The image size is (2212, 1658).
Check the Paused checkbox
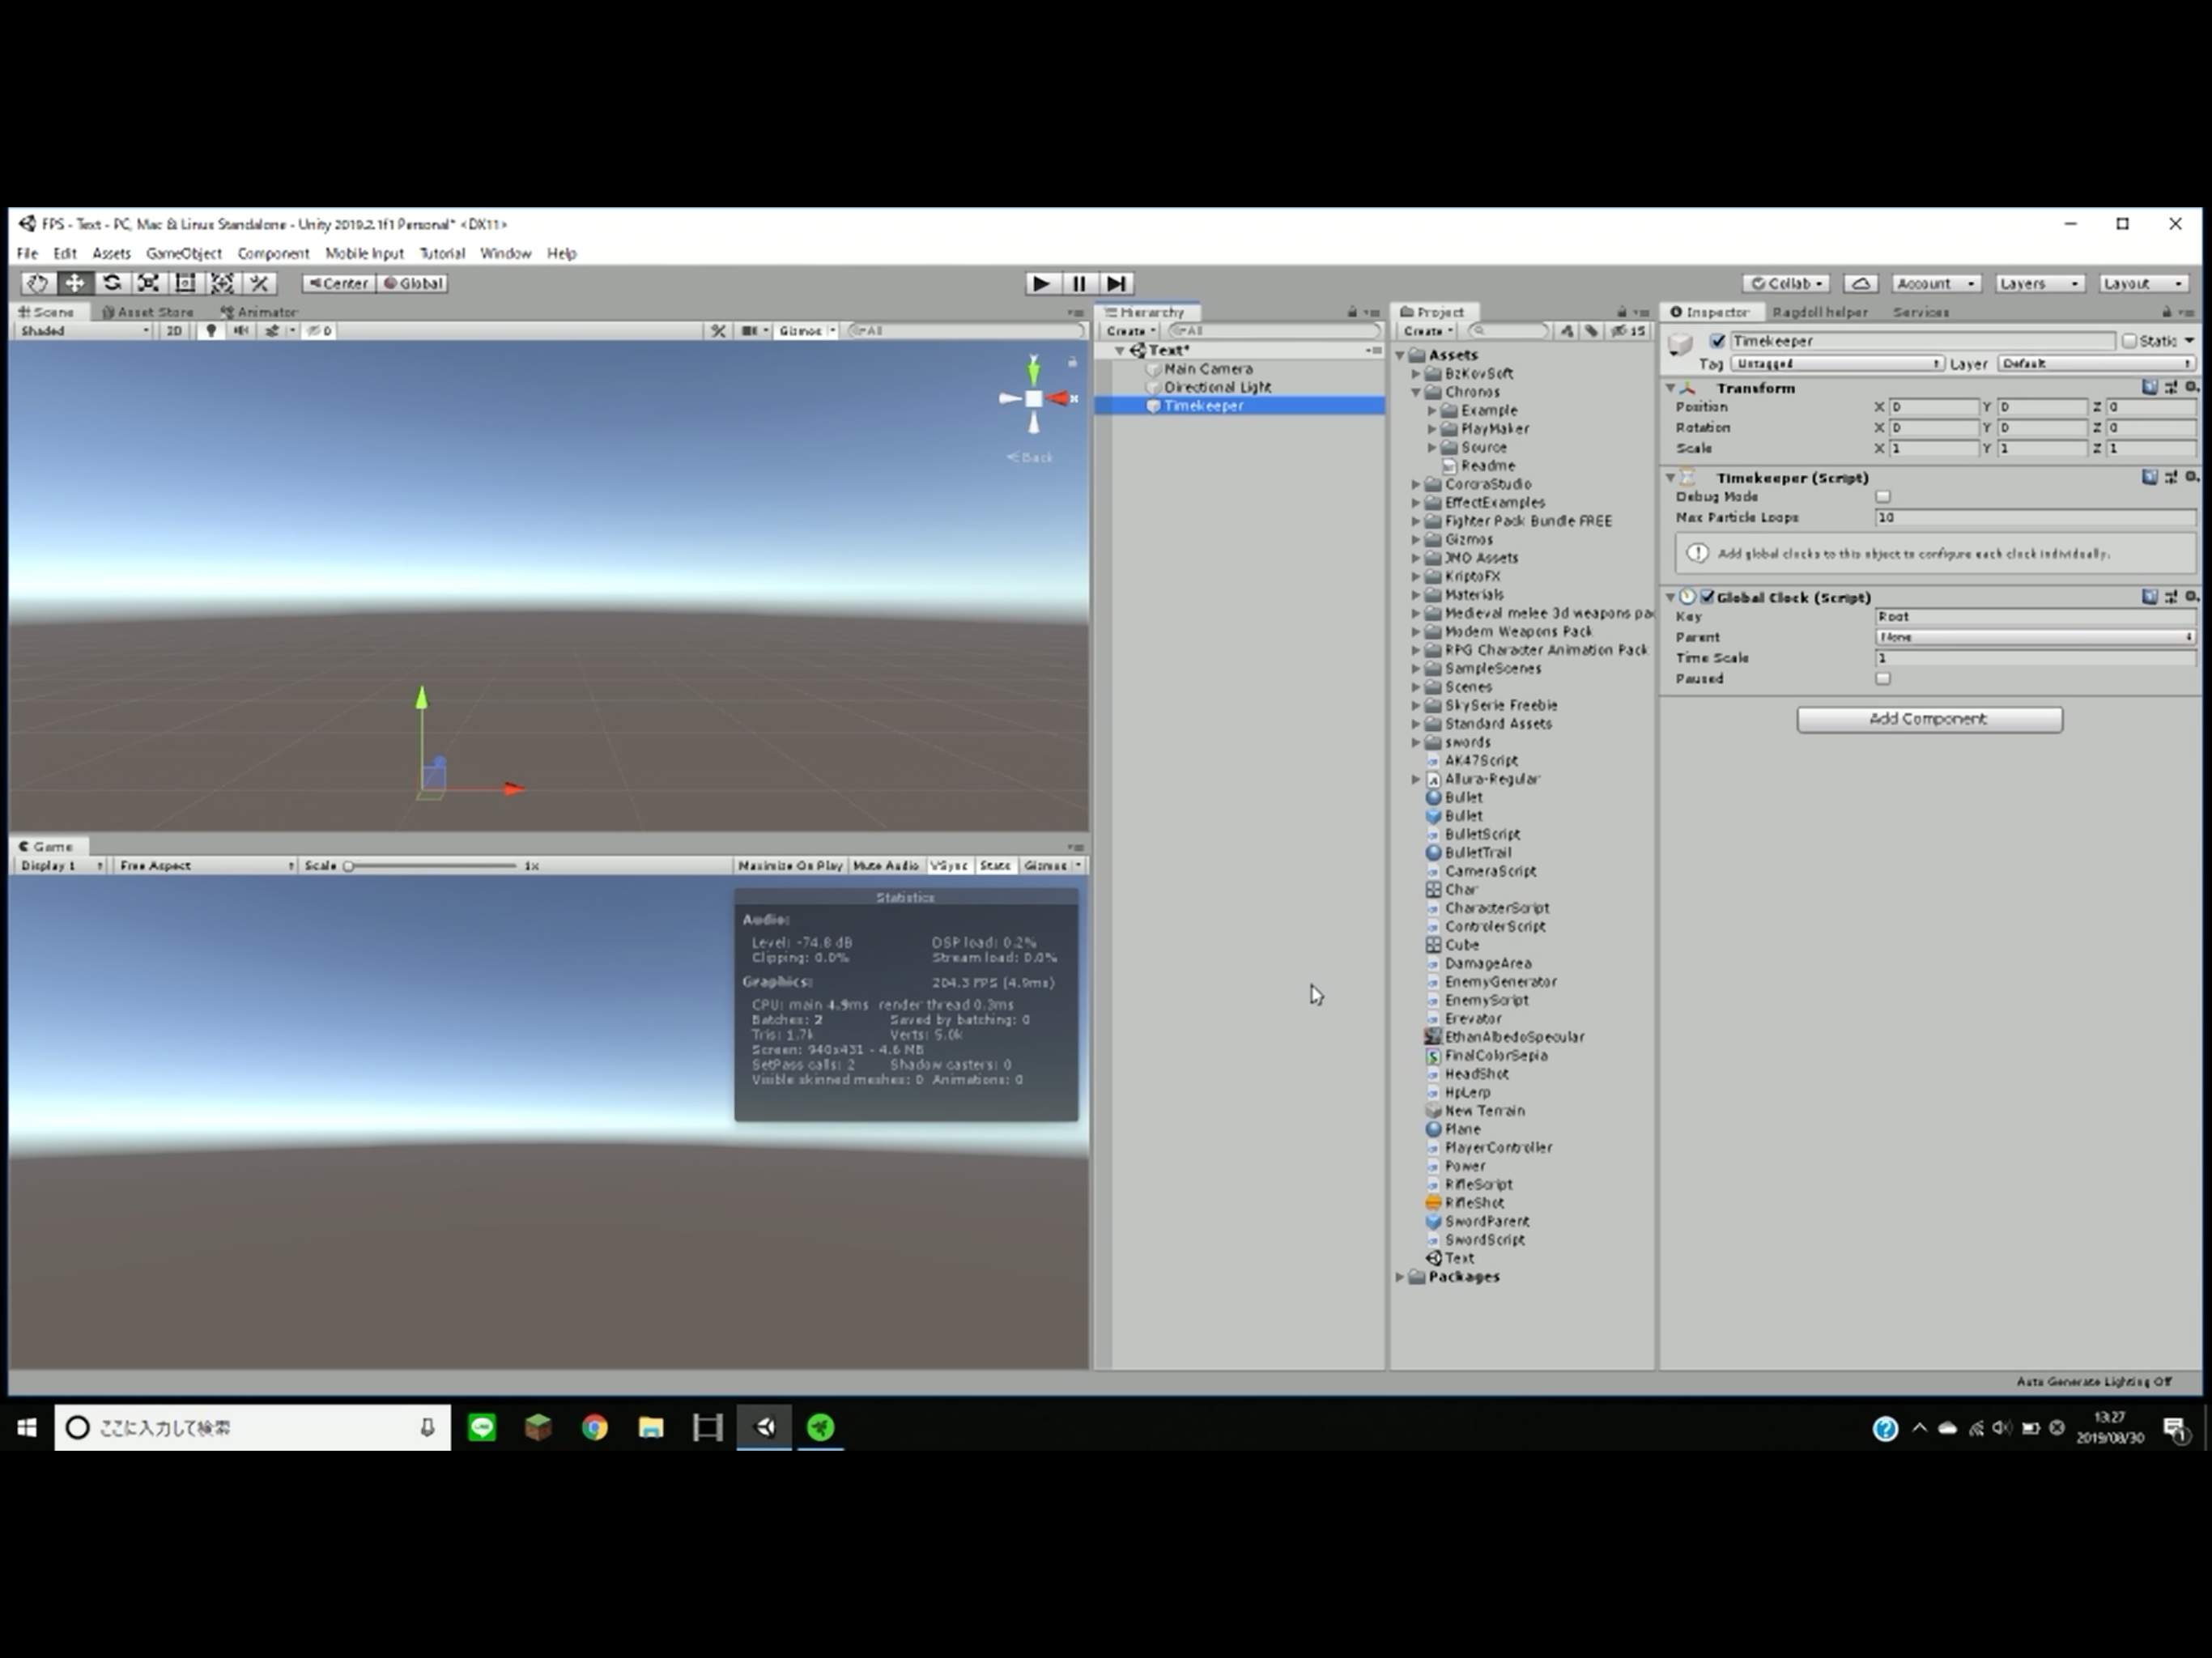click(1883, 679)
